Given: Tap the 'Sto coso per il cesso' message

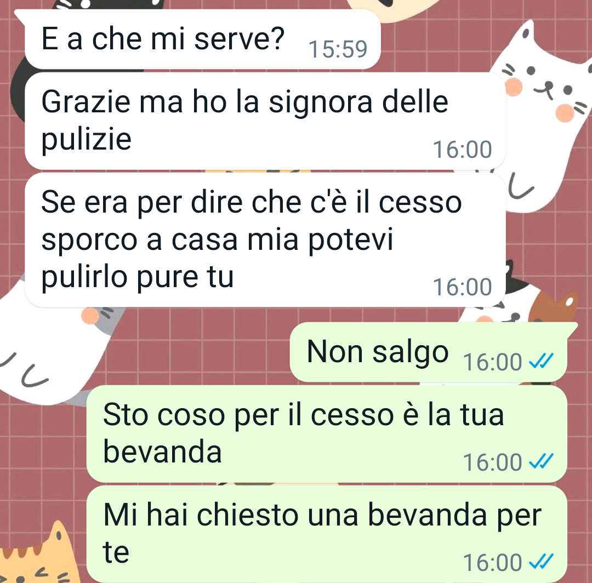Looking at the screenshot, I should point(327,433).
